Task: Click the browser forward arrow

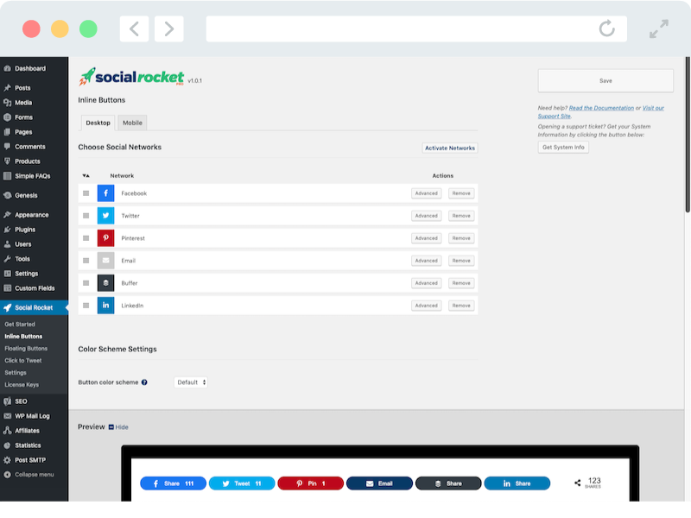Action: click(168, 29)
